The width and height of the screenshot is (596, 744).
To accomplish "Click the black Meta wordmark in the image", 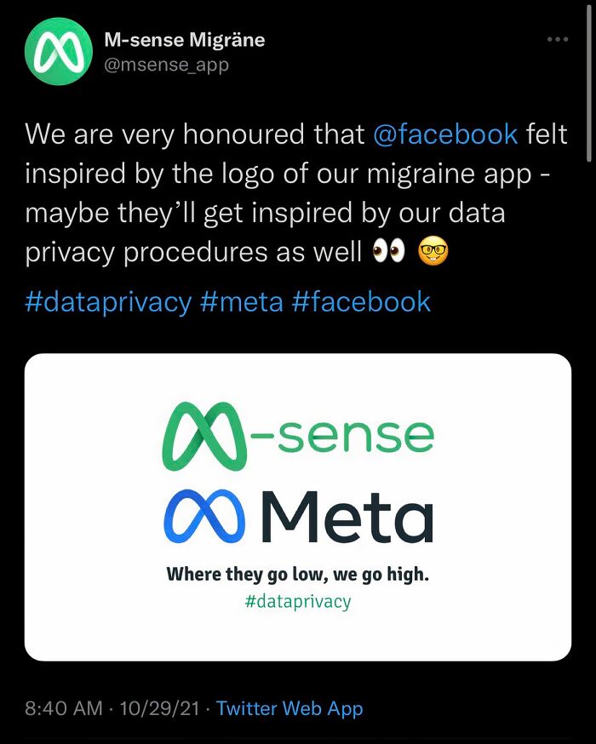I will [x=346, y=516].
